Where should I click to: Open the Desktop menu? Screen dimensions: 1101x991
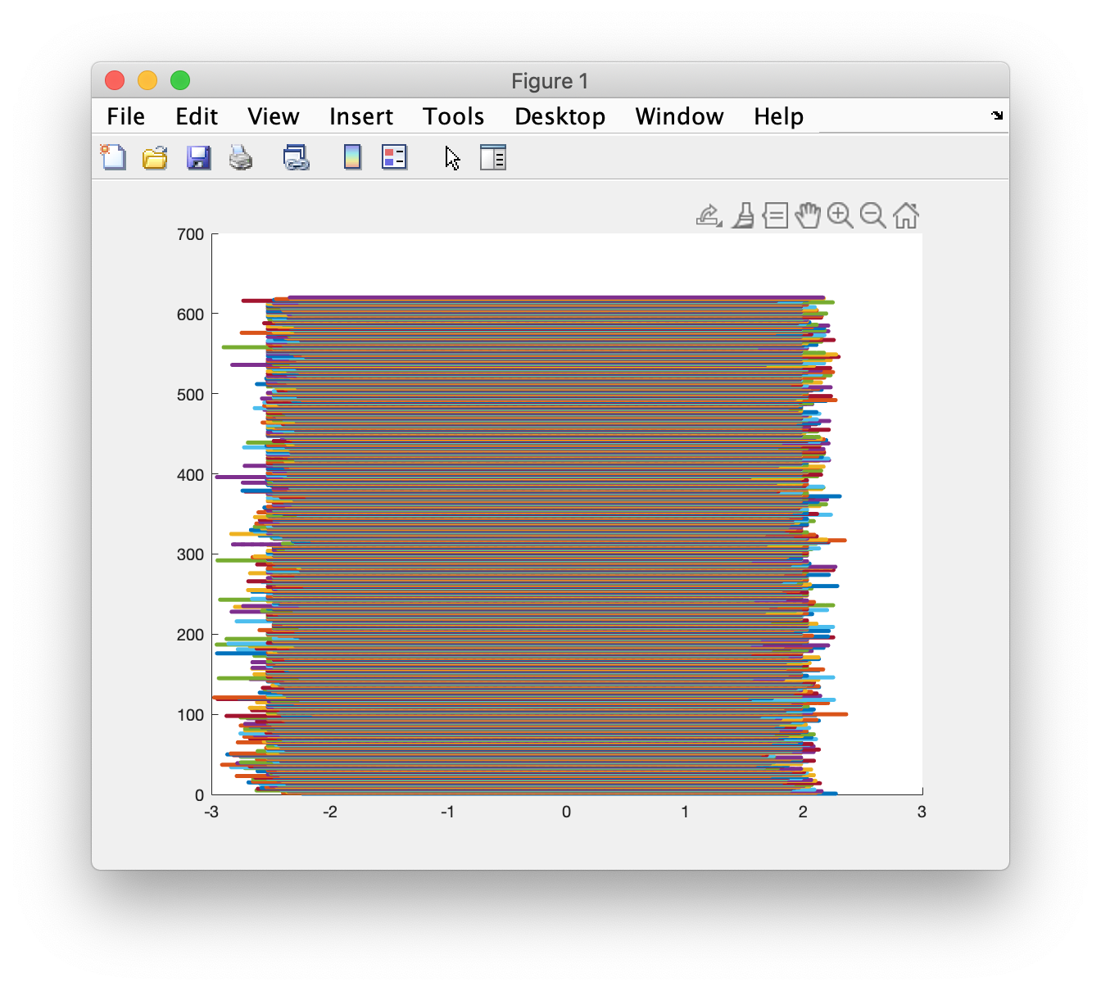pos(560,116)
